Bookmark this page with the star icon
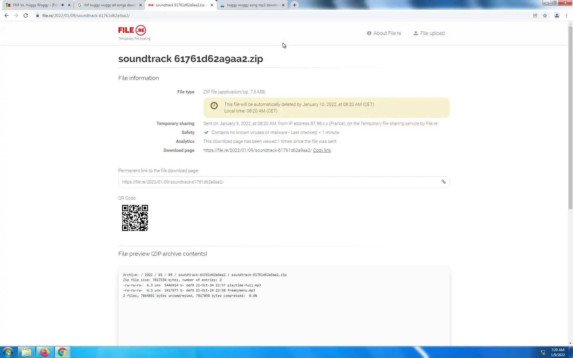Viewport: 573px width, 358px height. (545, 16)
